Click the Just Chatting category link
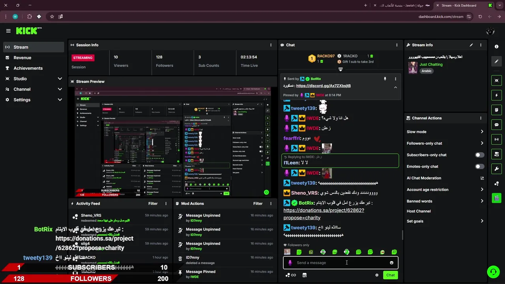Viewport: 505px width, 284px height. [x=431, y=64]
